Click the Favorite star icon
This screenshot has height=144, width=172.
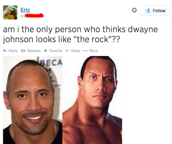click(x=45, y=51)
